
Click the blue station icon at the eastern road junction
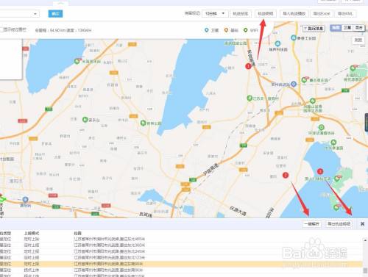tap(294, 84)
